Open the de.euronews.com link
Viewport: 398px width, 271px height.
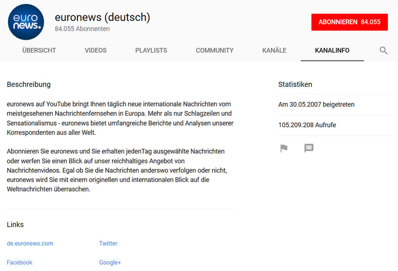(x=30, y=243)
